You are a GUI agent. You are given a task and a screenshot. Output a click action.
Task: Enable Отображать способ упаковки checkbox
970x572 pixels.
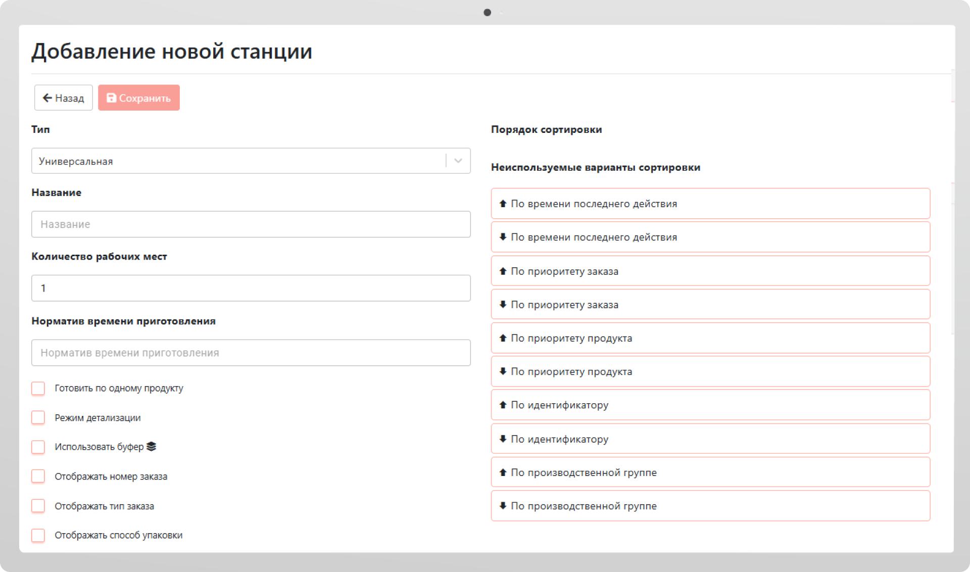tap(38, 535)
